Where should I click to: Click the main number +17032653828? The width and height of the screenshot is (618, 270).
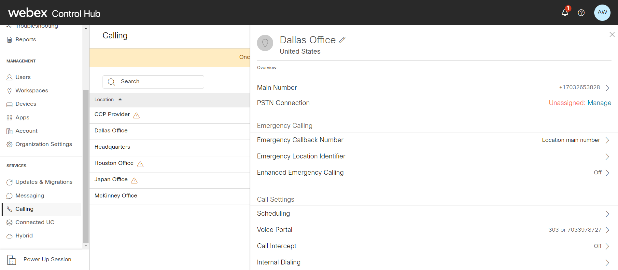tap(579, 87)
